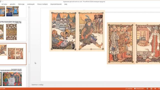Viewport: 160px width, 90px height.
Task: Select the picture of crowd and woman in red
Action: pyautogui.click(x=133, y=43)
